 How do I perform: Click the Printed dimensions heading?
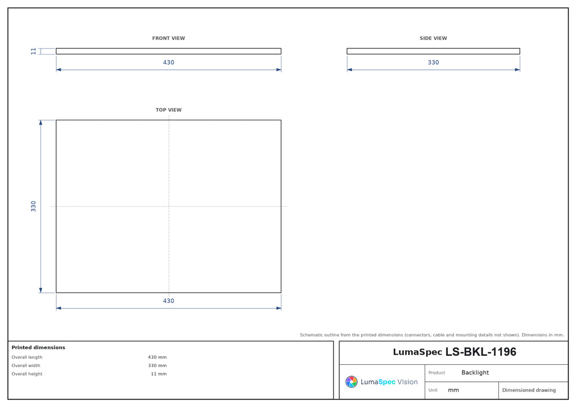click(x=38, y=347)
